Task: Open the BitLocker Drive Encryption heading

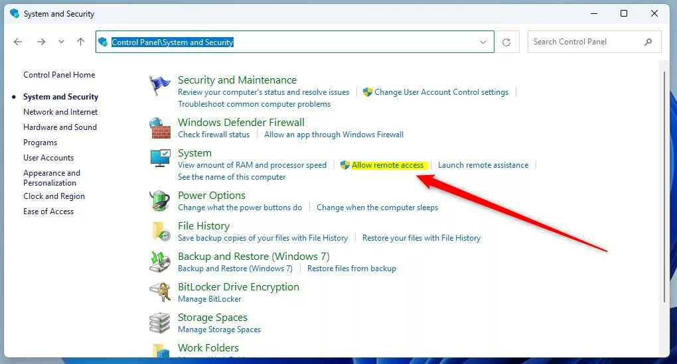Action: (238, 287)
